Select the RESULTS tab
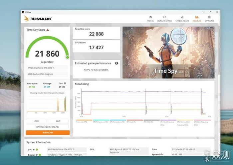The height and width of the screenshot is (165, 233). pos(197,19)
